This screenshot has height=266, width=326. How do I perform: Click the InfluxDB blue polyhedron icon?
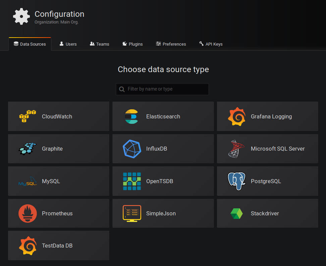pyautogui.click(x=132, y=149)
